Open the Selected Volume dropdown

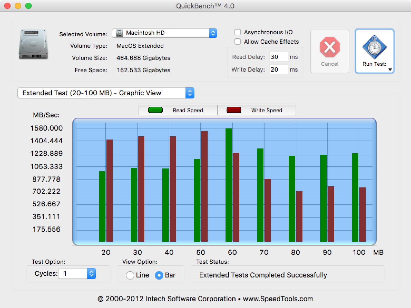click(x=164, y=33)
